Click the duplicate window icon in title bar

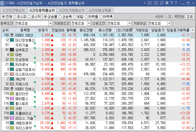coord(162,3)
